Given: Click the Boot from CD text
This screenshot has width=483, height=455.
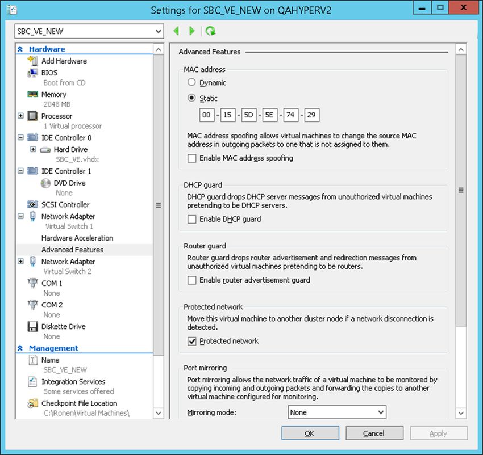Looking at the screenshot, I should point(64,83).
